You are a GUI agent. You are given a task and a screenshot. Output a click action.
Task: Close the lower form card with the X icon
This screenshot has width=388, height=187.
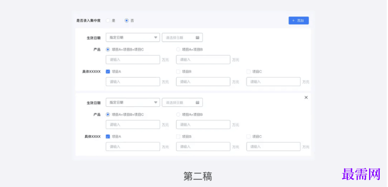[x=306, y=97]
